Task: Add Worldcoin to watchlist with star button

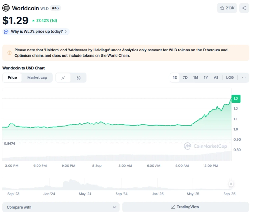Action: coord(227,8)
